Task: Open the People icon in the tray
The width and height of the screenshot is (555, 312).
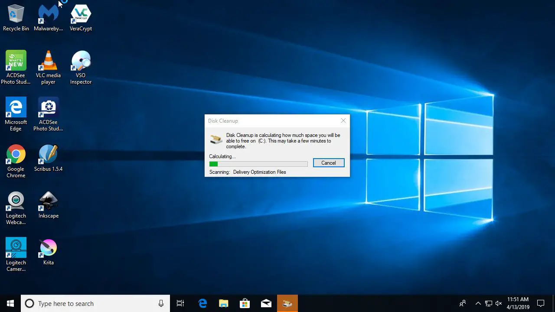Action: click(463, 303)
